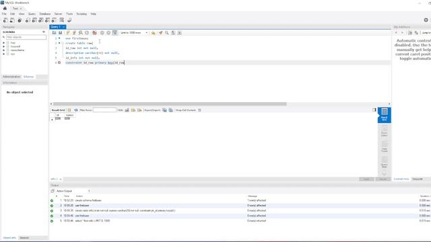Screen dimensions: 431x242
Task: Reconnect to DBMS icon
Action: pos(69,20)
